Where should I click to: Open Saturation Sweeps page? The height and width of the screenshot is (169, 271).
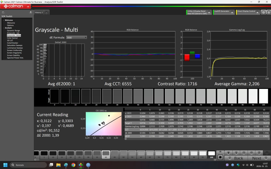[15, 45]
